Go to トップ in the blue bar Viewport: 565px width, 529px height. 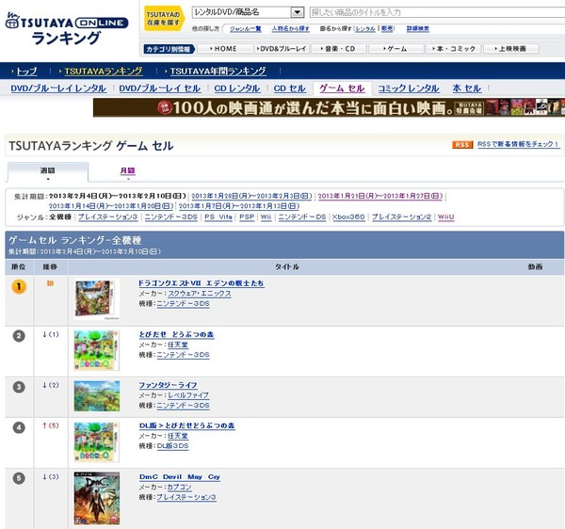[26, 71]
